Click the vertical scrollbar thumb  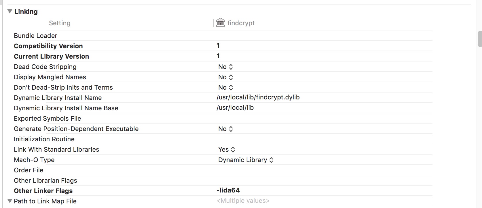(480, 39)
